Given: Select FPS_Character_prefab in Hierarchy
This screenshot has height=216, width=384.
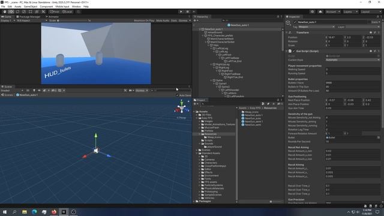Looking at the screenshot, I should tap(218, 35).
